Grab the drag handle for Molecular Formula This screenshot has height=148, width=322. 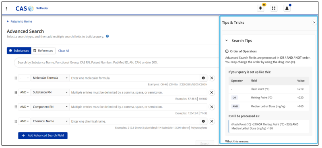[x=16, y=78]
